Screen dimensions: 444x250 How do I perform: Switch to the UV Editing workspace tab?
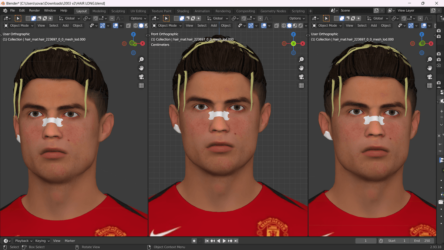click(138, 11)
